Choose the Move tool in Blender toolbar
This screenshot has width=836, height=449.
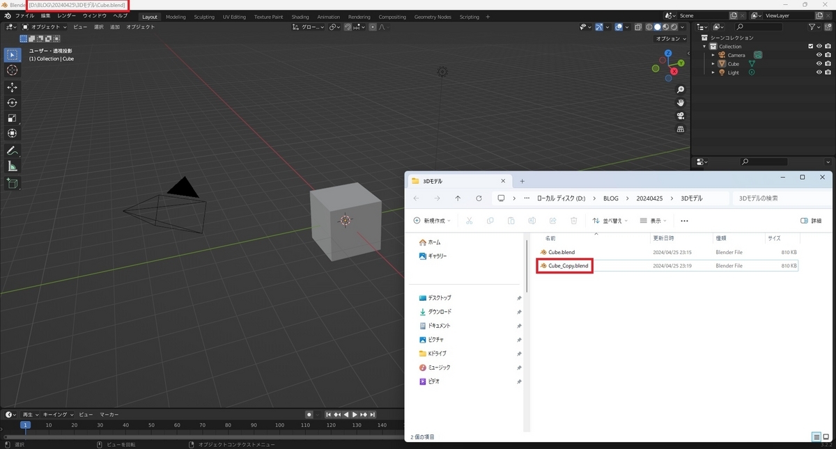pyautogui.click(x=12, y=87)
